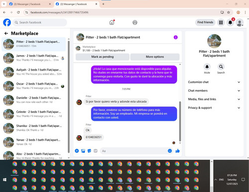Viewport: 249px width, 192px height.
Task: Send a thumbs-up like
Action: [177, 151]
